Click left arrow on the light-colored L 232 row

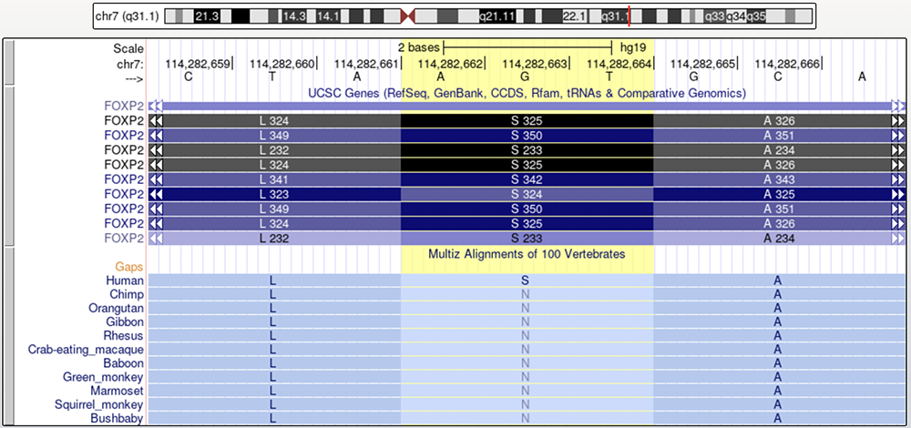pos(156,239)
